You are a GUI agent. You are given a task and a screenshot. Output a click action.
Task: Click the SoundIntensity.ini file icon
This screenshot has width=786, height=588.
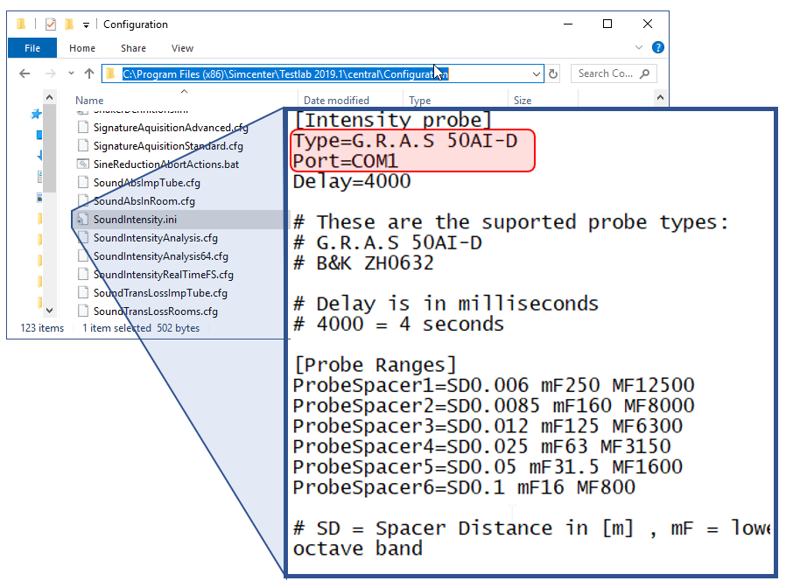[x=81, y=220]
